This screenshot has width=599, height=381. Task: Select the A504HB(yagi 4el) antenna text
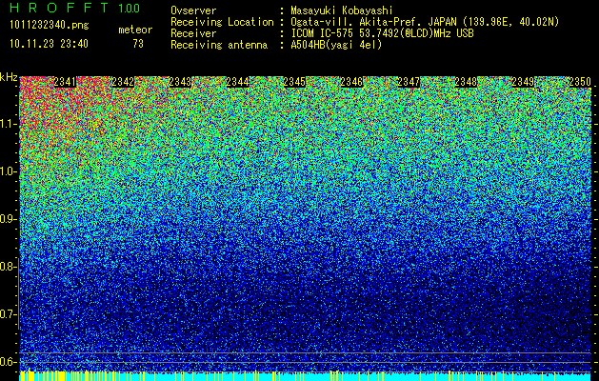point(336,45)
